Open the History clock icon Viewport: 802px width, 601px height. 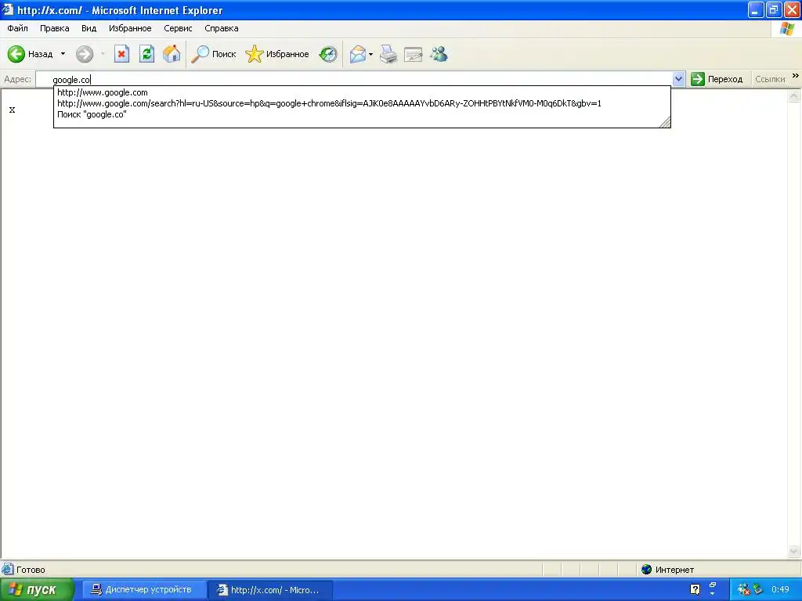(328, 54)
